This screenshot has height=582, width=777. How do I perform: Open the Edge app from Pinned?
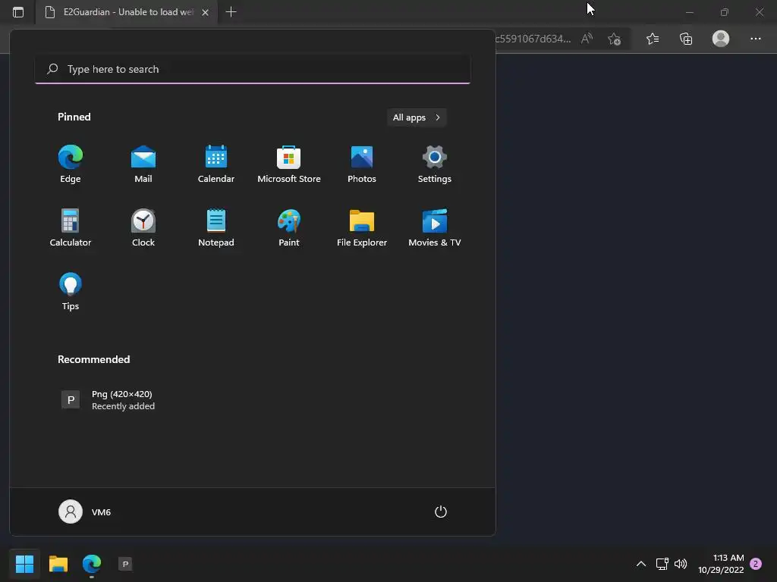tap(71, 164)
